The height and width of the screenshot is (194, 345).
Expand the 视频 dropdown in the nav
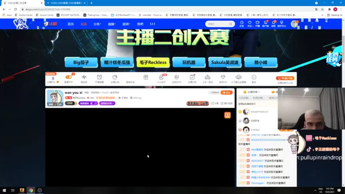[112, 24]
